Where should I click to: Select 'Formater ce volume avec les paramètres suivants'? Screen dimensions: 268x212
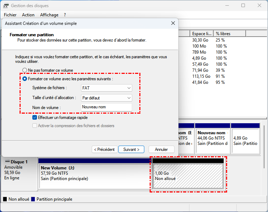[25, 79]
